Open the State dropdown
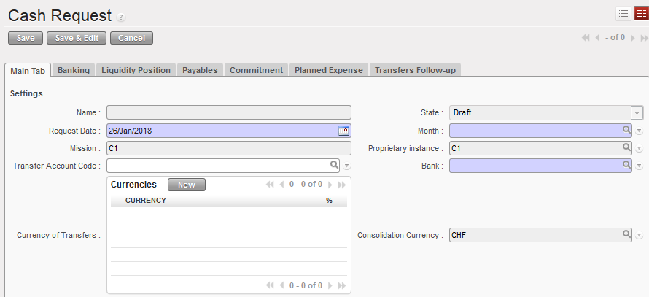The width and height of the screenshot is (649, 297). point(637,113)
